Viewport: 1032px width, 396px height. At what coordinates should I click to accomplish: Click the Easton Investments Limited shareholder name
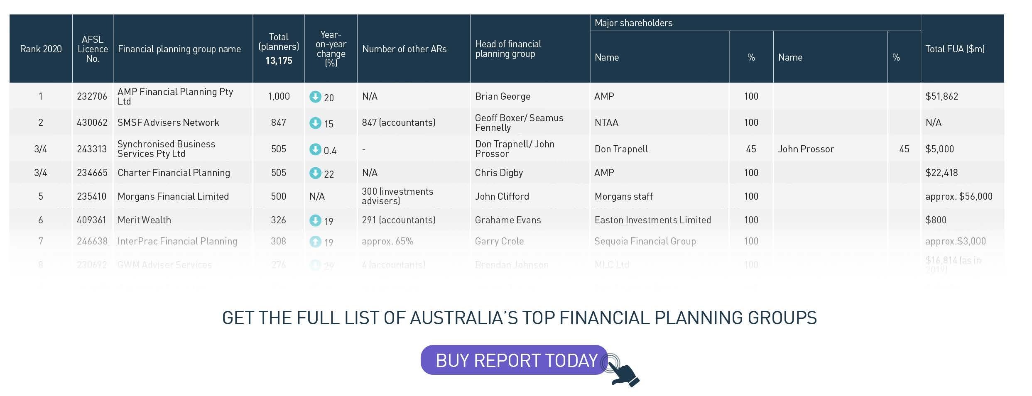click(652, 220)
